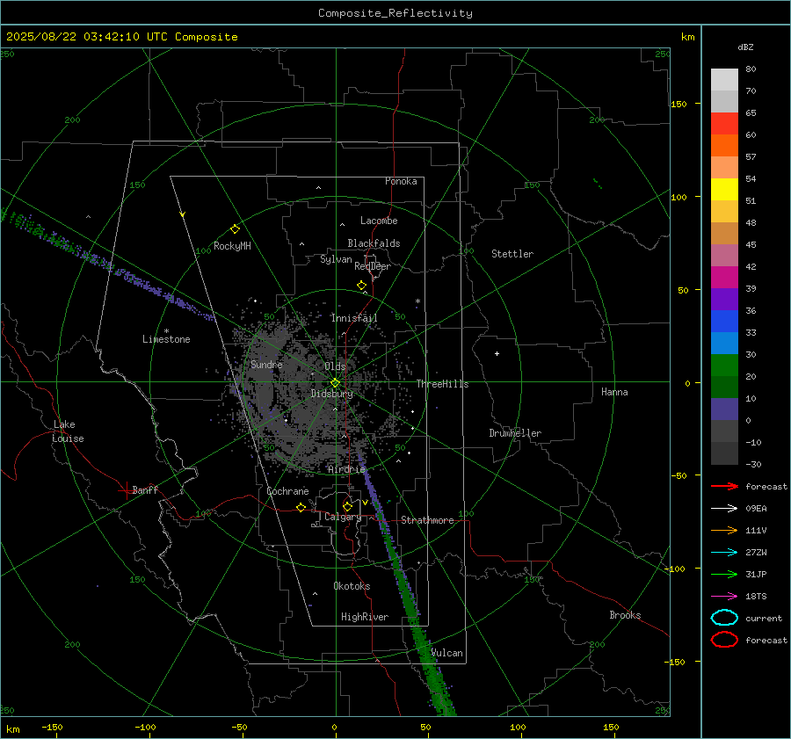The height and width of the screenshot is (739, 791).
Task: Click the asterisk marker above Limestone
Action: pos(166,331)
